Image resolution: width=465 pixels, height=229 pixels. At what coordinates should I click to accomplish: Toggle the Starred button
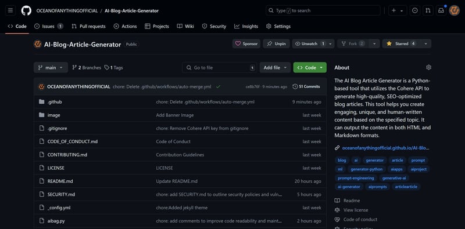tap(400, 44)
